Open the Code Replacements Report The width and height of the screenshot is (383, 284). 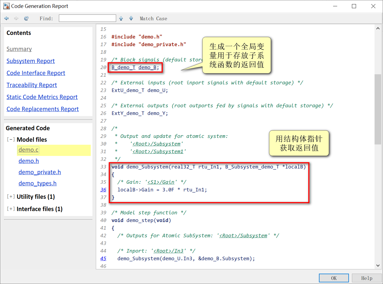coord(43,109)
